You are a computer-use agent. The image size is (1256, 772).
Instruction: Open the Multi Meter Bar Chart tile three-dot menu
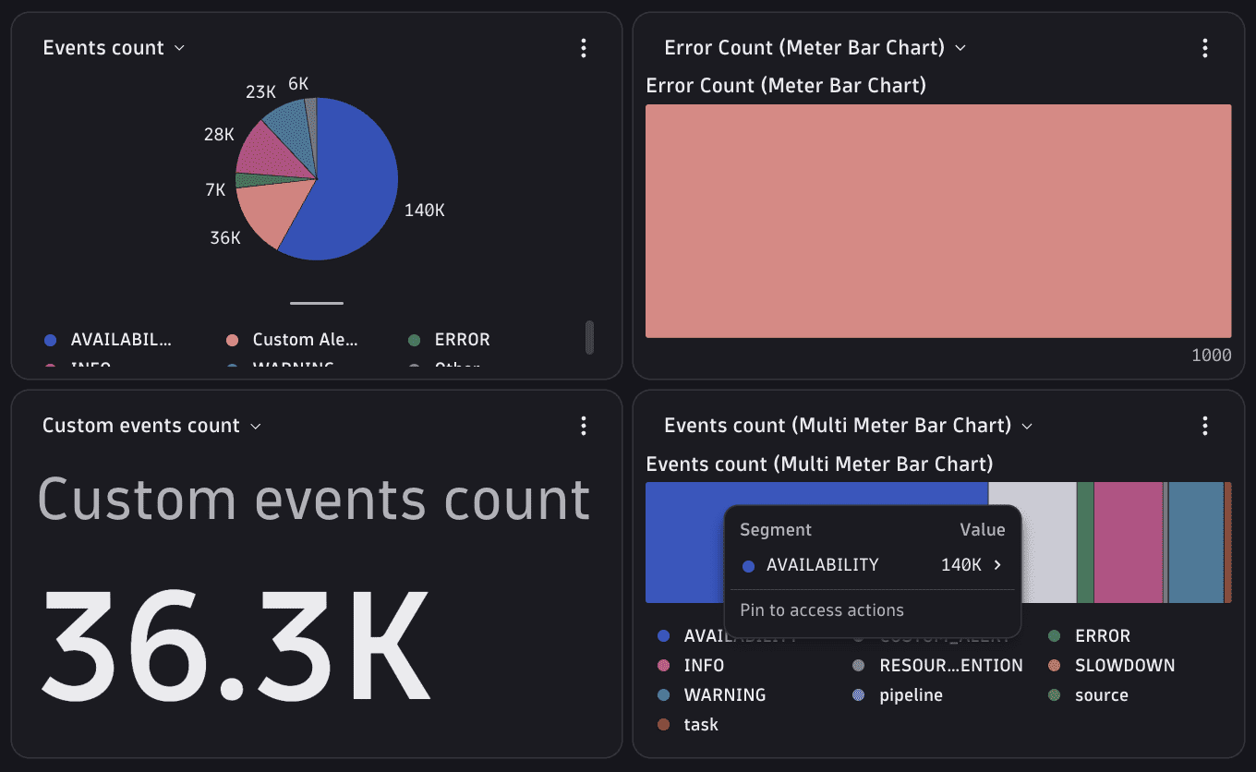(x=1204, y=426)
